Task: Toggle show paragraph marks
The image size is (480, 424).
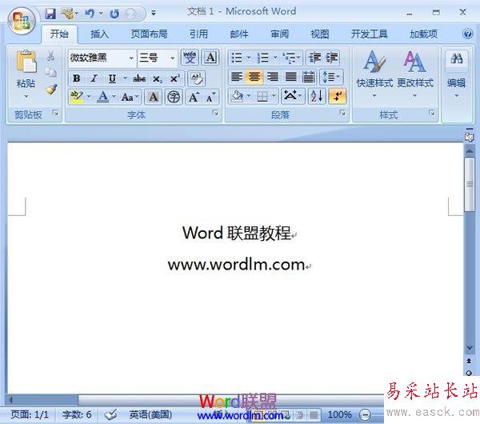Action: [338, 97]
